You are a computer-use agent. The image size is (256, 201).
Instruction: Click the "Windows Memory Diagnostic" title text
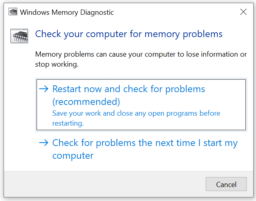pyautogui.click(x=67, y=12)
